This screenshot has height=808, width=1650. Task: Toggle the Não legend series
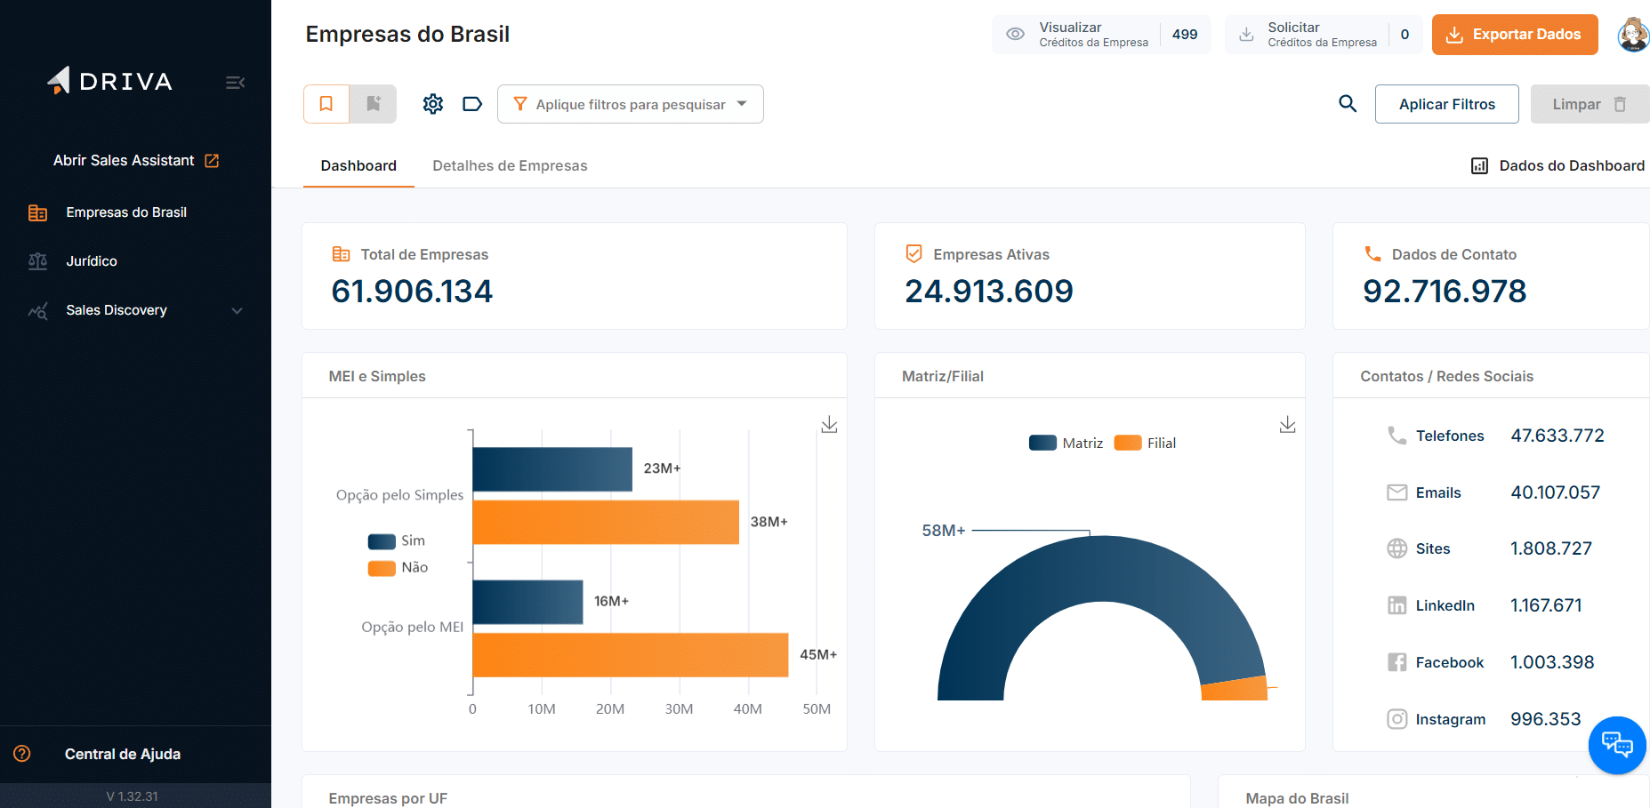pos(398,568)
